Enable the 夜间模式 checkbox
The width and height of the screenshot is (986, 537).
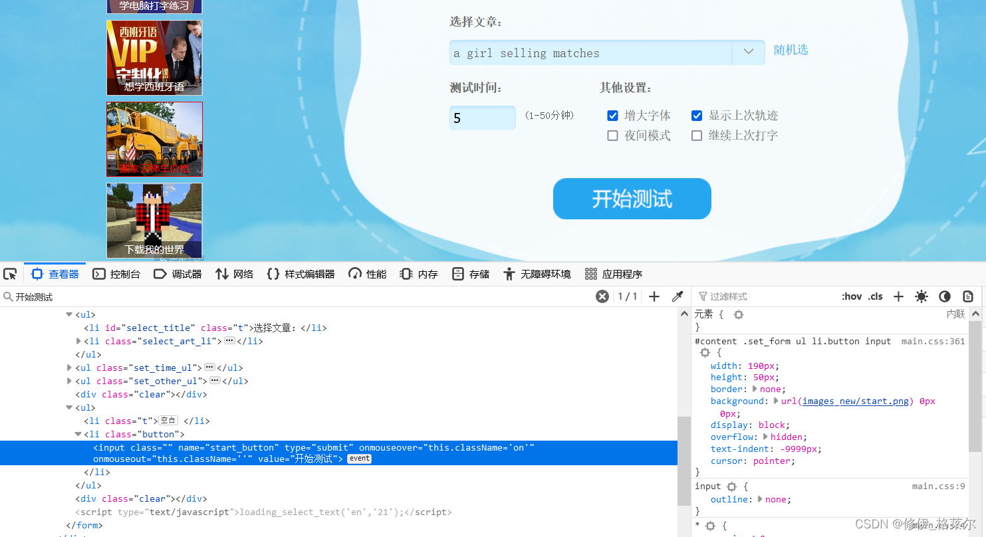pyautogui.click(x=613, y=136)
